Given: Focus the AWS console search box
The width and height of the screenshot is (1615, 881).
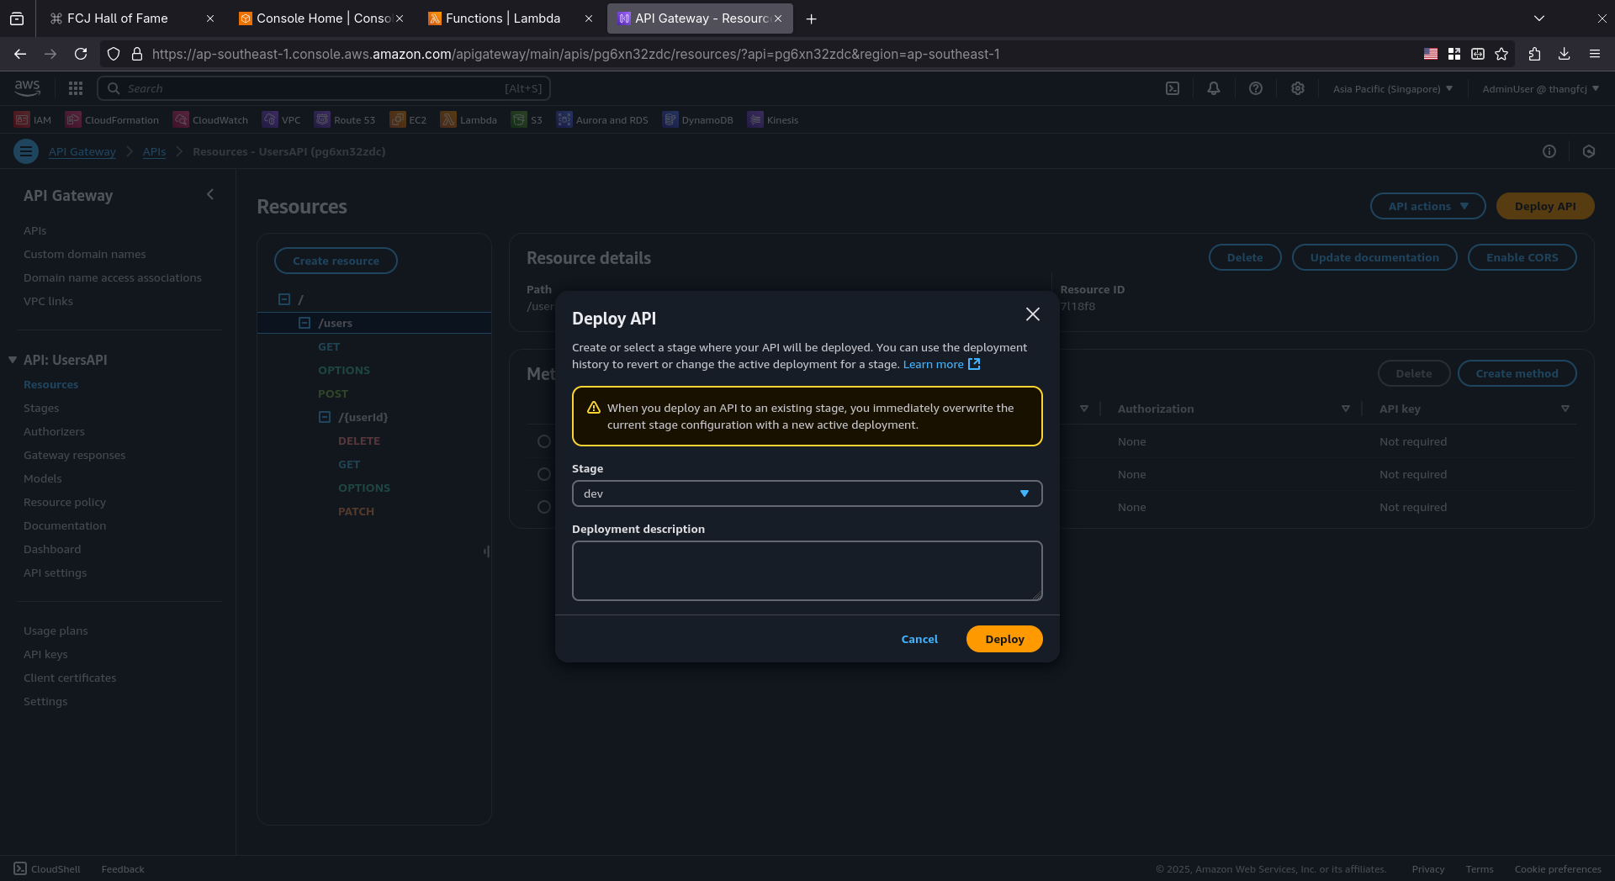Looking at the screenshot, I should tap(324, 88).
